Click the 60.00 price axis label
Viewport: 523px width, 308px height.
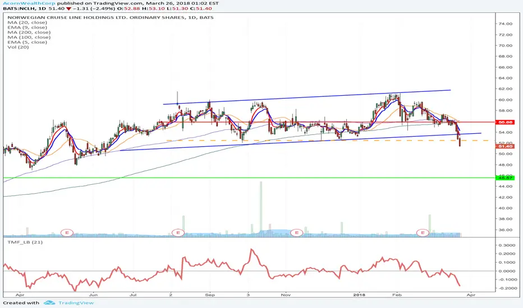[506, 100]
